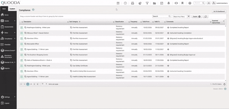The image size is (229, 109).
Task: Click copy icon beside Hibiscus Wharf - Hawaii District
Action: click(25, 33)
